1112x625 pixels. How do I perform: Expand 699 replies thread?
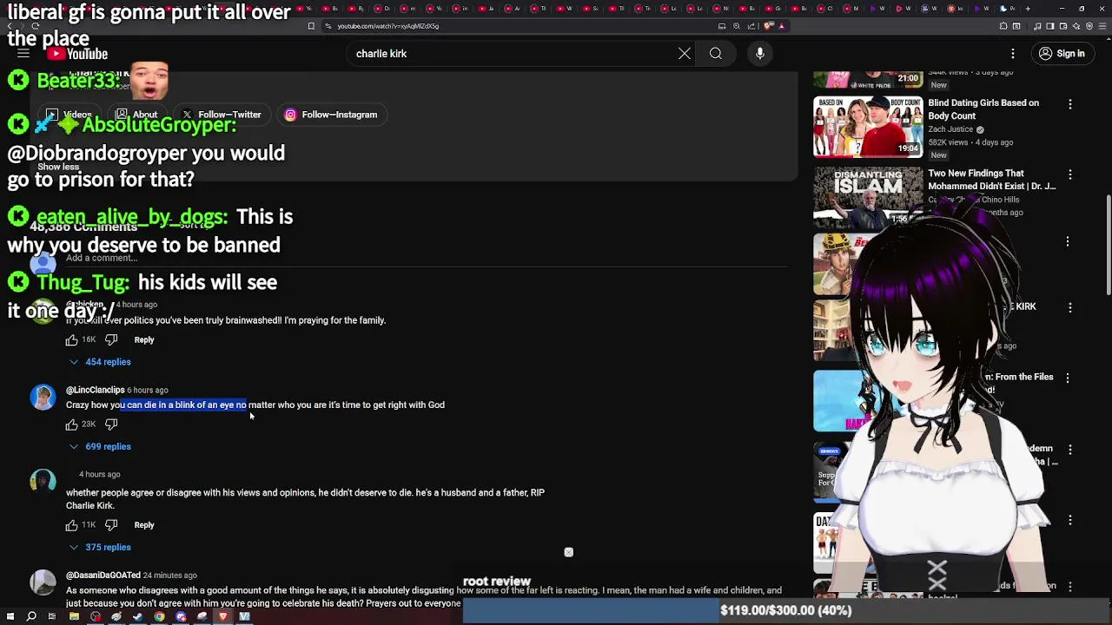click(100, 446)
